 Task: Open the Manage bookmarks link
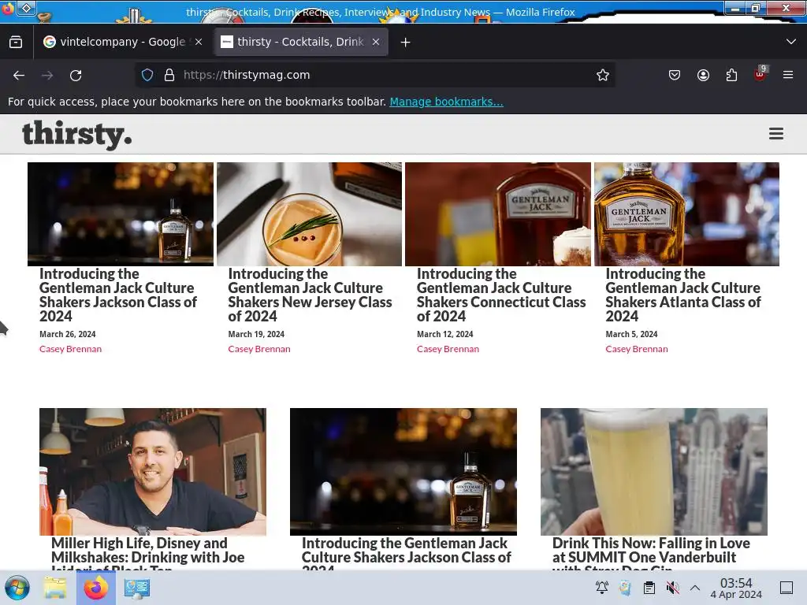(x=446, y=102)
